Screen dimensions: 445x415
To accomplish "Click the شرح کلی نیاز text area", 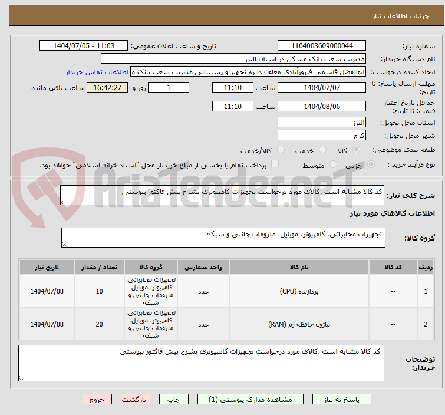I will coord(222,195).
